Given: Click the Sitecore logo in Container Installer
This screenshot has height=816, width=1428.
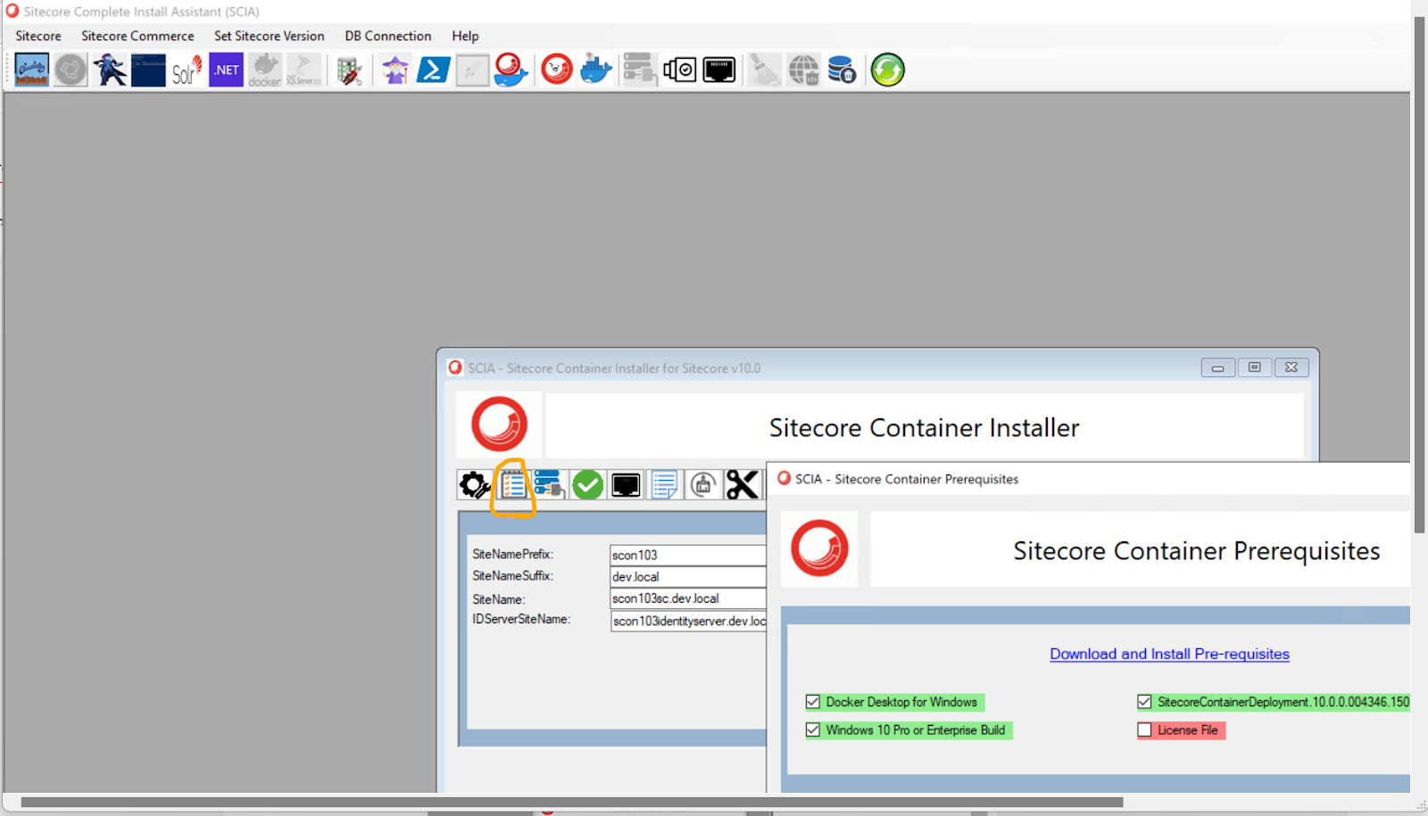Looking at the screenshot, I should pyautogui.click(x=499, y=424).
